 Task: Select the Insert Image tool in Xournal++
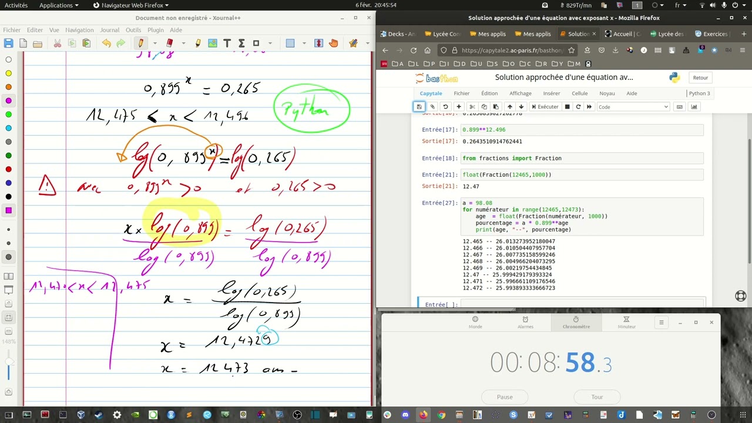(213, 43)
